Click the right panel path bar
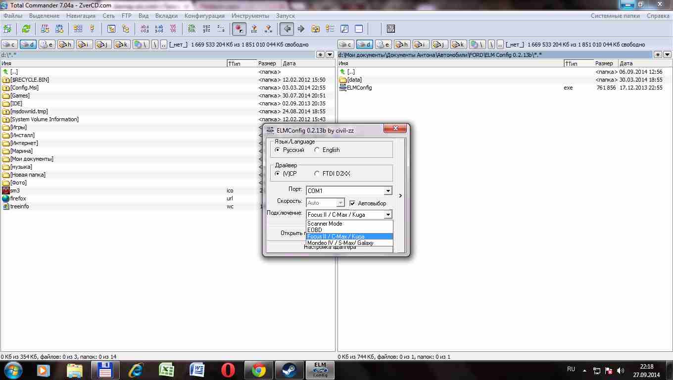 495,55
